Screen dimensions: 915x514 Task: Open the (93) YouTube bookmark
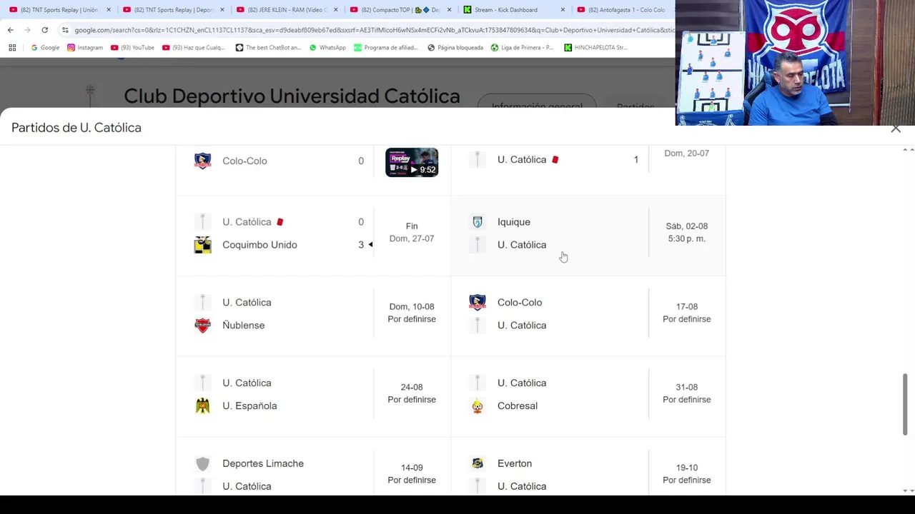click(132, 48)
